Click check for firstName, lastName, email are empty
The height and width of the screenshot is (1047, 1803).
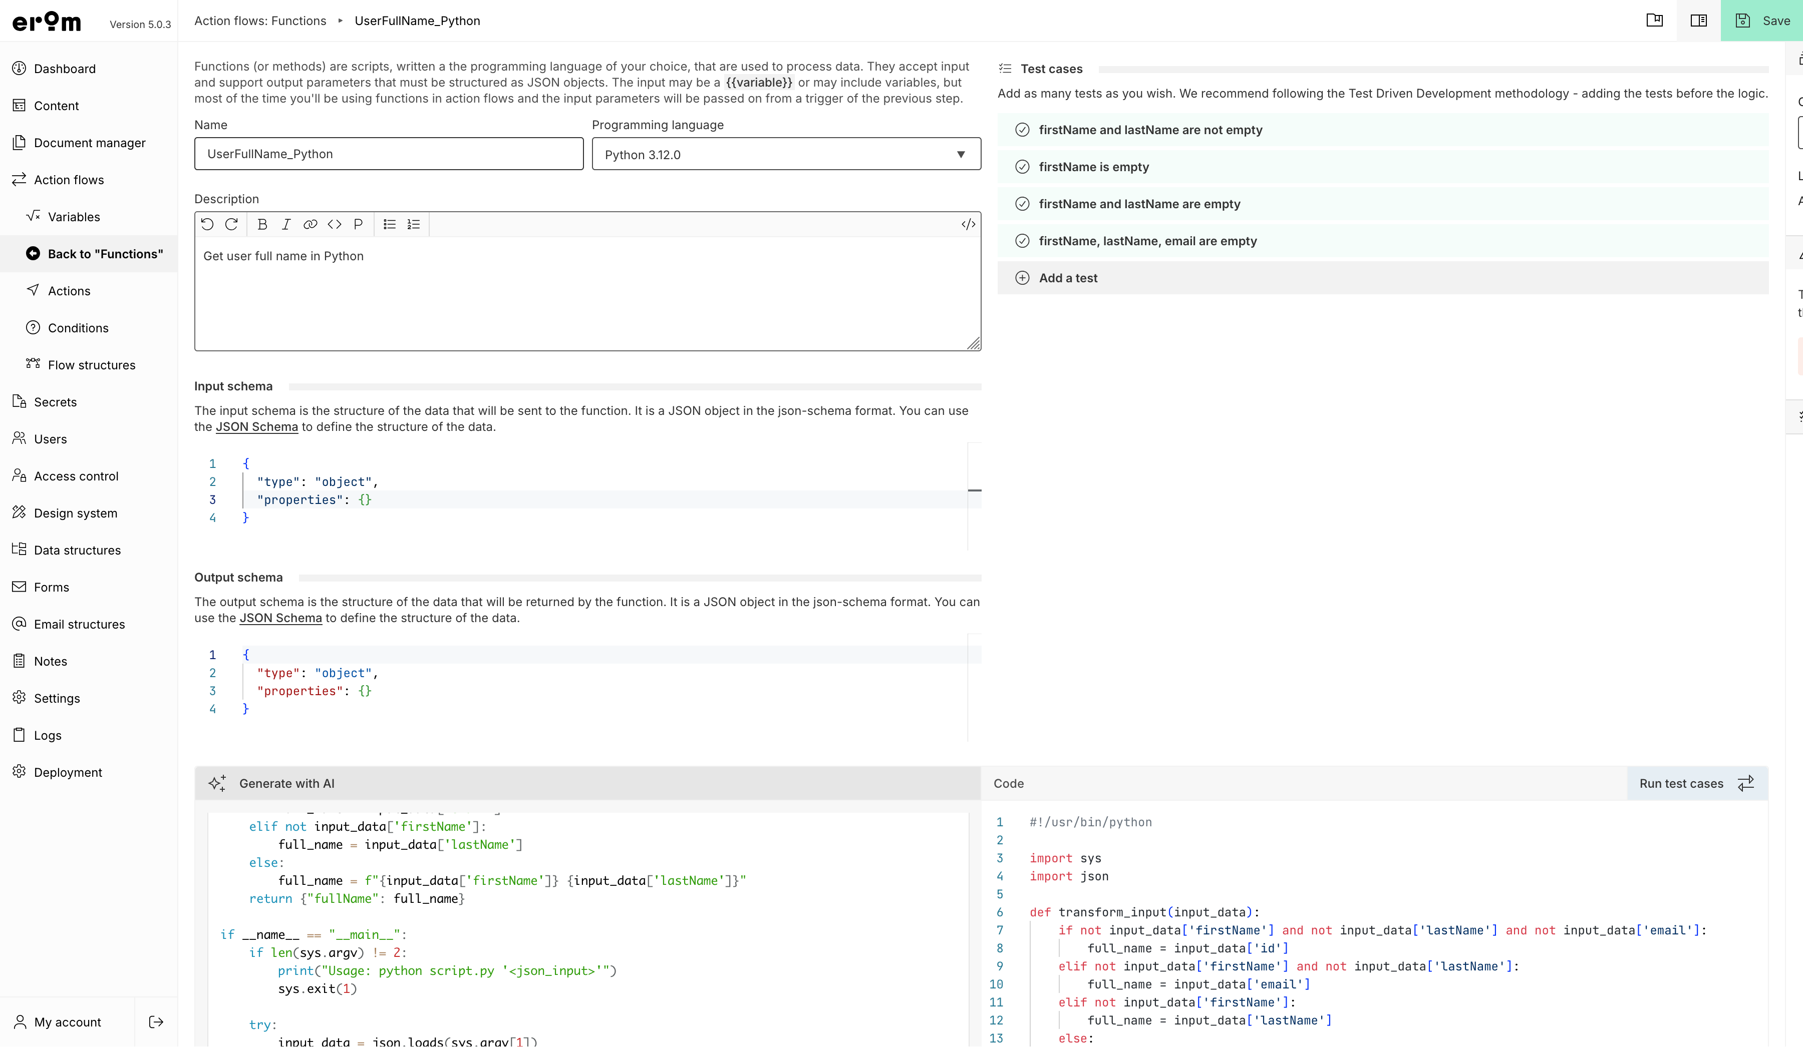pos(1022,241)
